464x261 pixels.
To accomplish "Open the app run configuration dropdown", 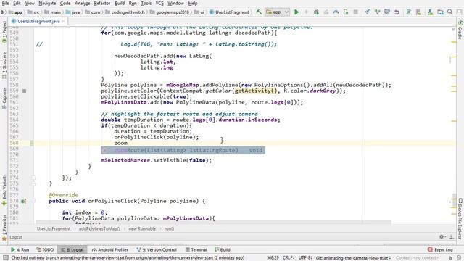I will pyautogui.click(x=277, y=12).
